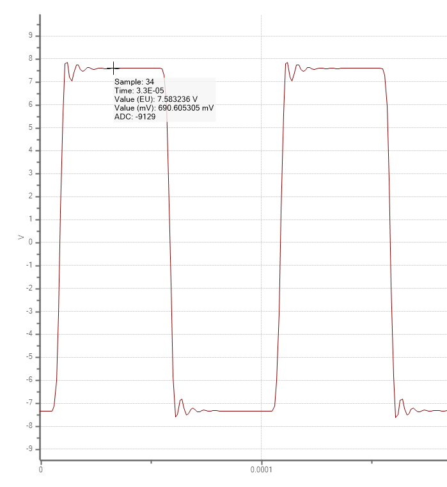Click the first positive overshoot peak of the waveform
447x487 pixels.
pos(67,63)
